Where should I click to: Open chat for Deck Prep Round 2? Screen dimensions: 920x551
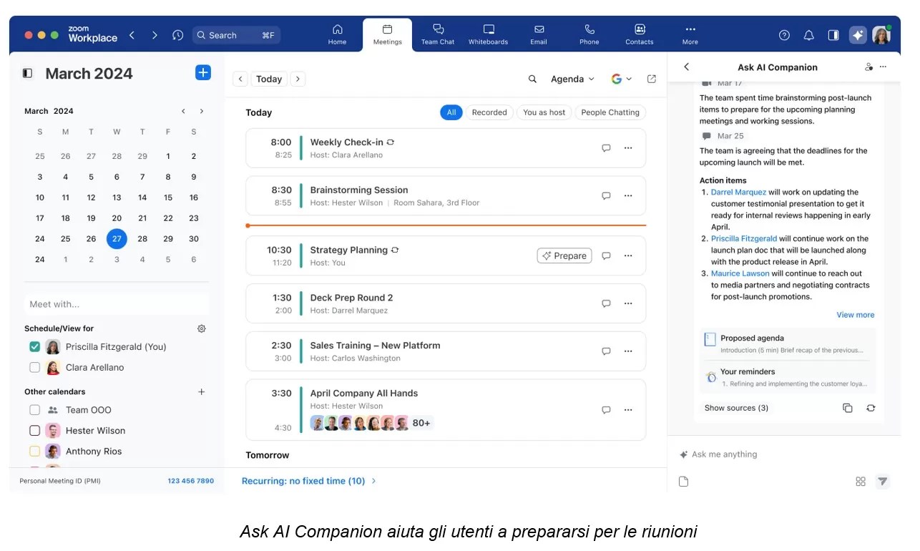606,303
